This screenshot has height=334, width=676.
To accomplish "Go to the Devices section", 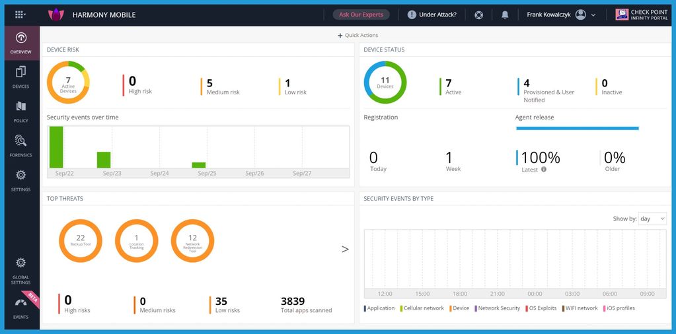I will click(x=20, y=77).
